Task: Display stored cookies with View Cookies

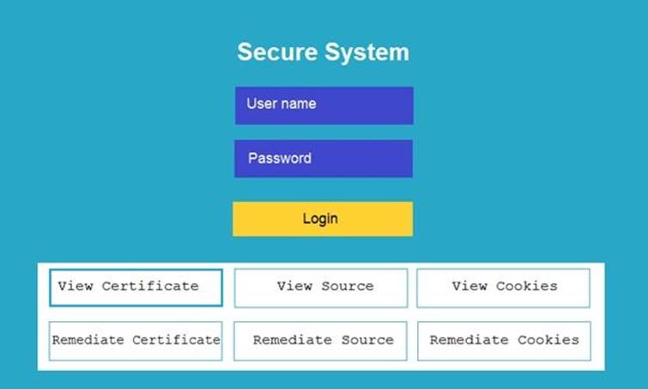Action: click(x=504, y=287)
